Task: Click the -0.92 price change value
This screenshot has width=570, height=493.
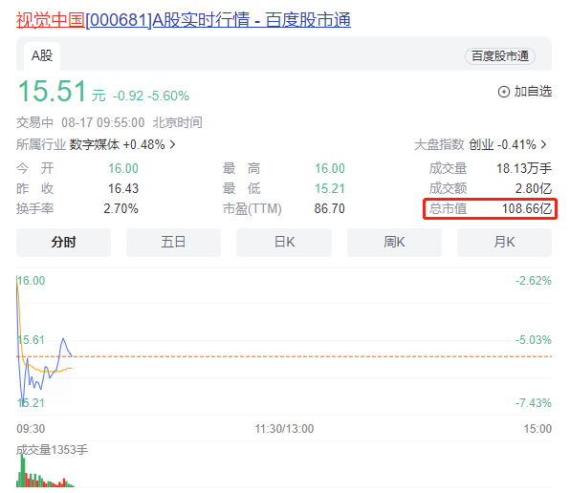Action: click(x=128, y=96)
